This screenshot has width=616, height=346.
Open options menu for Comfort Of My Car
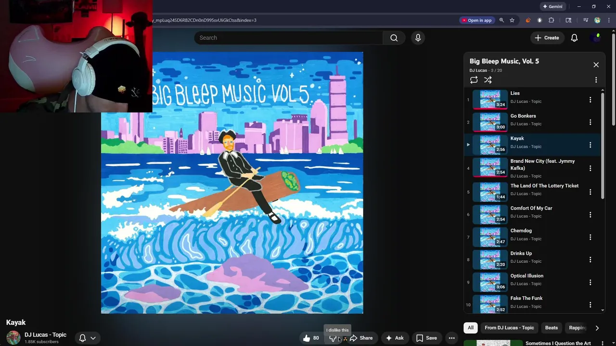point(590,215)
